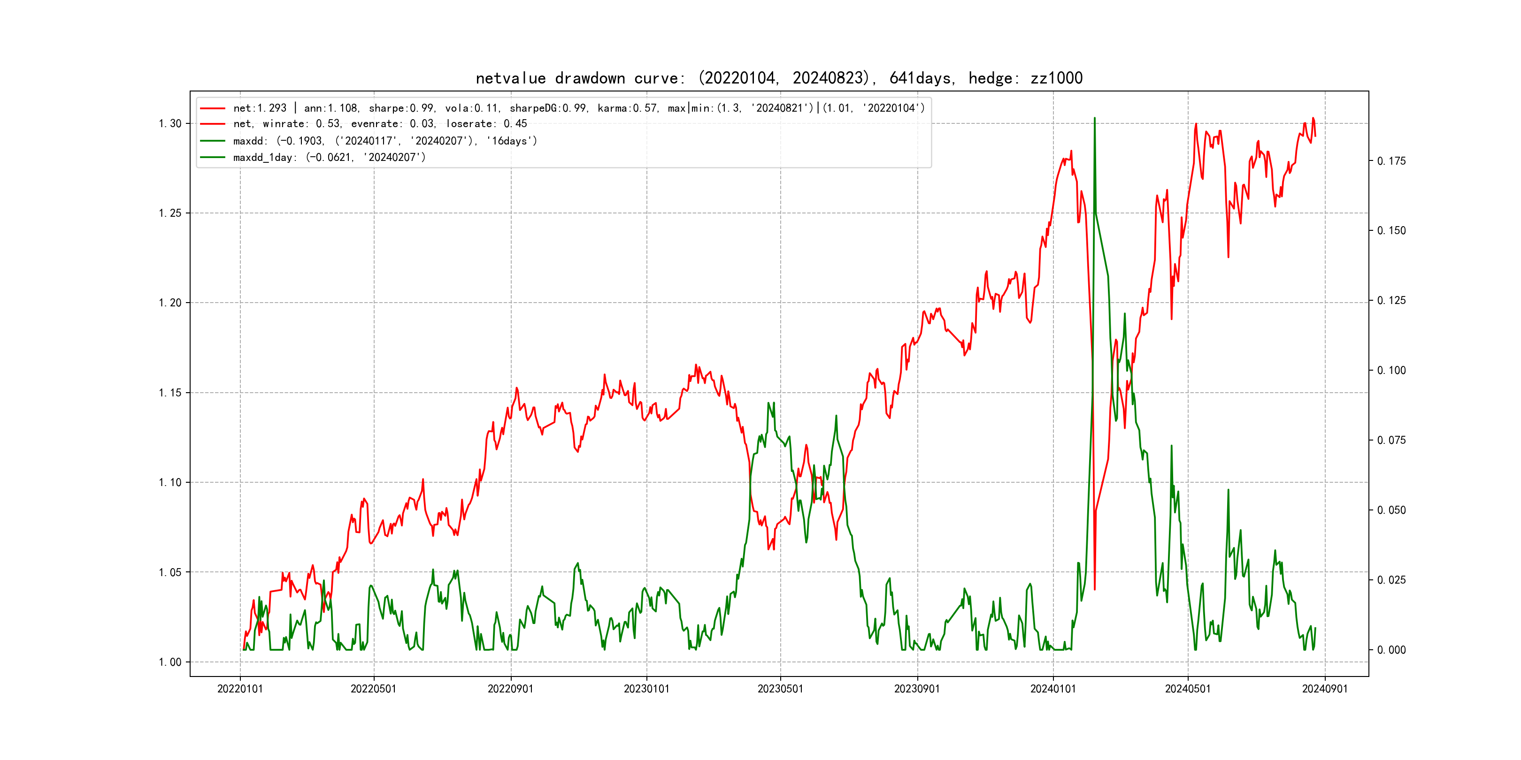This screenshot has width=1521, height=760.
Task: Click the 1.30 left y-axis tick label
Action: (169, 123)
